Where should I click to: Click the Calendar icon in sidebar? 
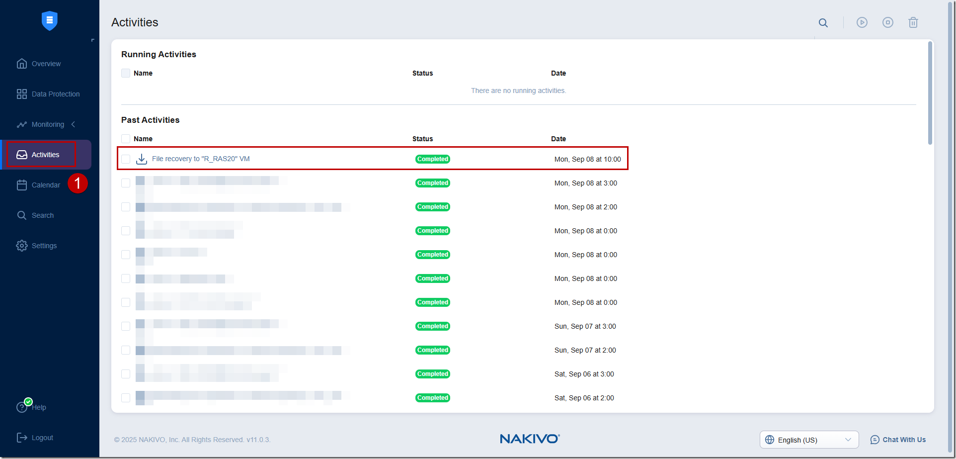21,185
